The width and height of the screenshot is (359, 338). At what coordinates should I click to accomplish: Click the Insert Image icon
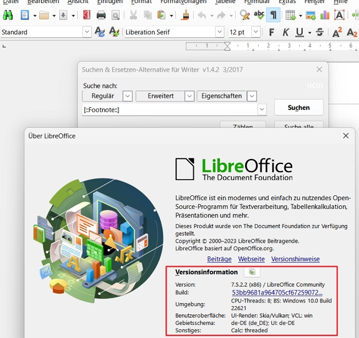point(311,16)
